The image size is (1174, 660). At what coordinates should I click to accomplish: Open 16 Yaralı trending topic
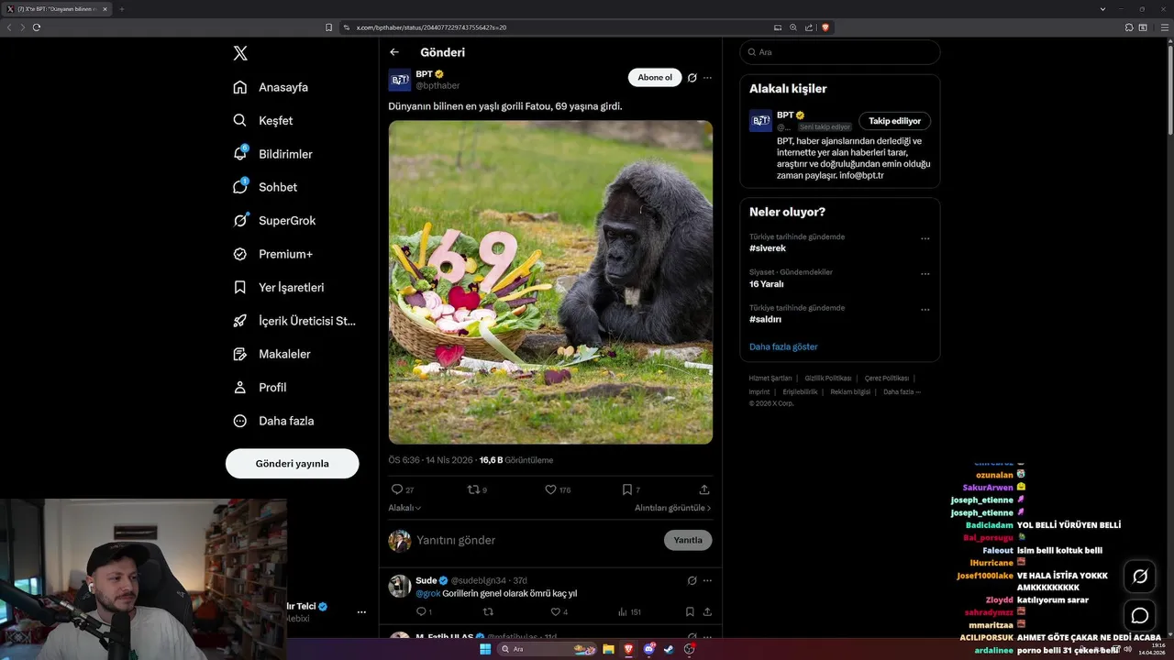click(x=767, y=284)
